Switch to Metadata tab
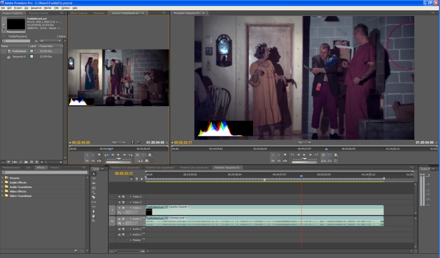The width and height of the screenshot is (440, 258). [x=98, y=13]
